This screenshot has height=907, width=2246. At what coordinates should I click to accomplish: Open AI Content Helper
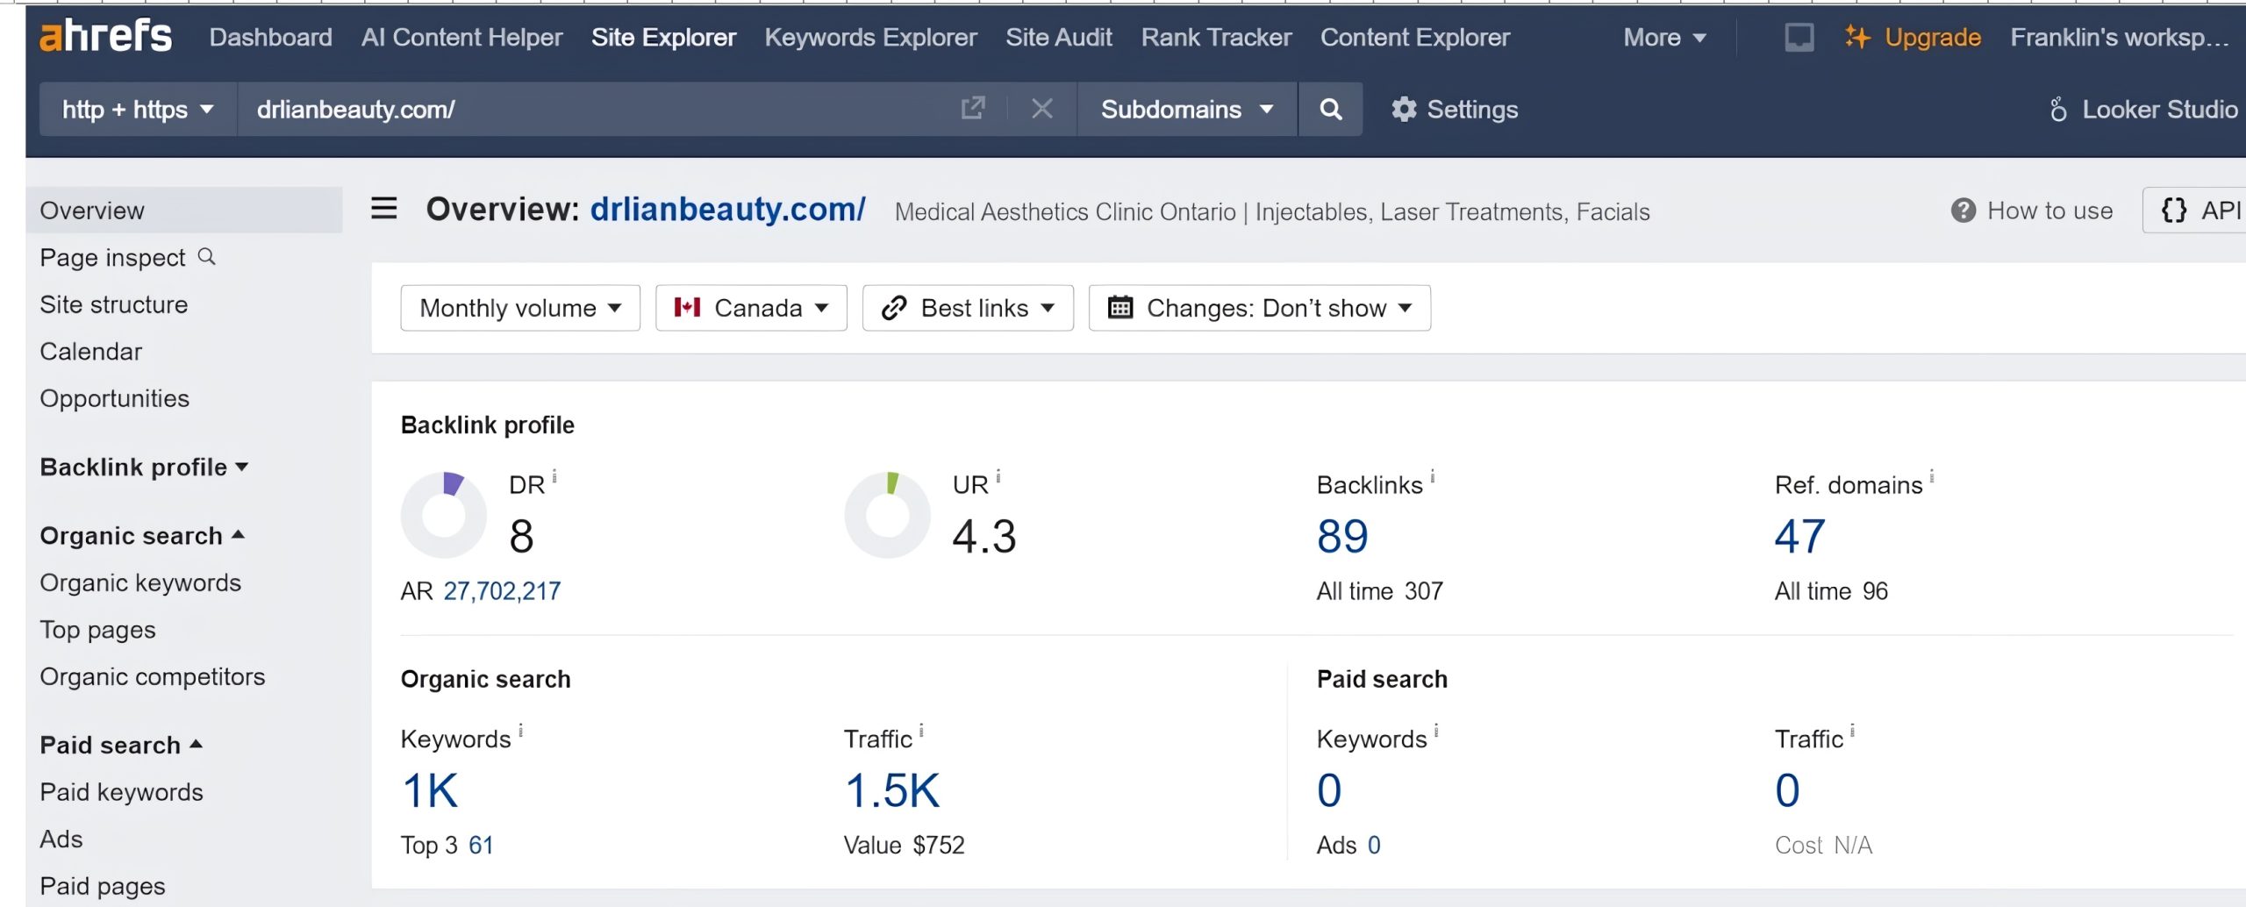click(x=461, y=37)
